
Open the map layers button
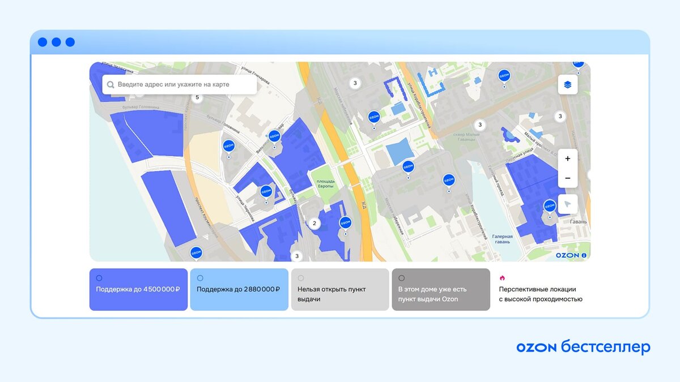click(x=568, y=85)
